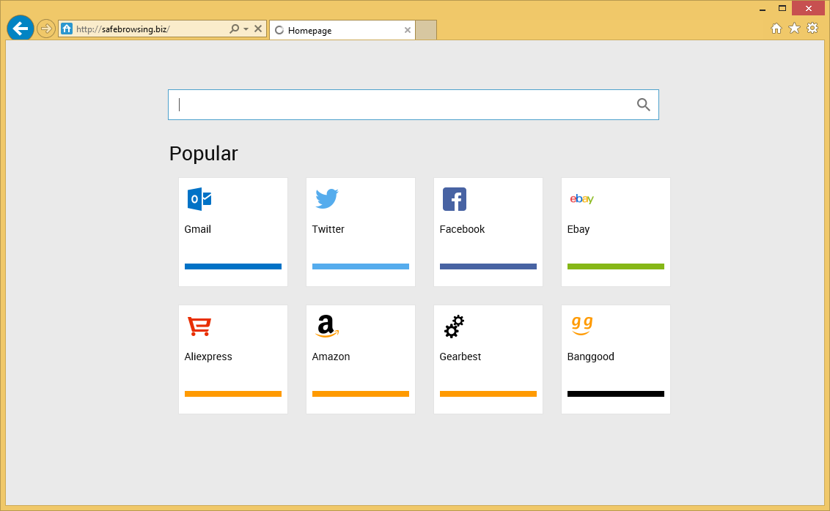Image resolution: width=830 pixels, height=511 pixels.
Task: Click the safebrowsing.biz URL text
Action: pos(122,29)
